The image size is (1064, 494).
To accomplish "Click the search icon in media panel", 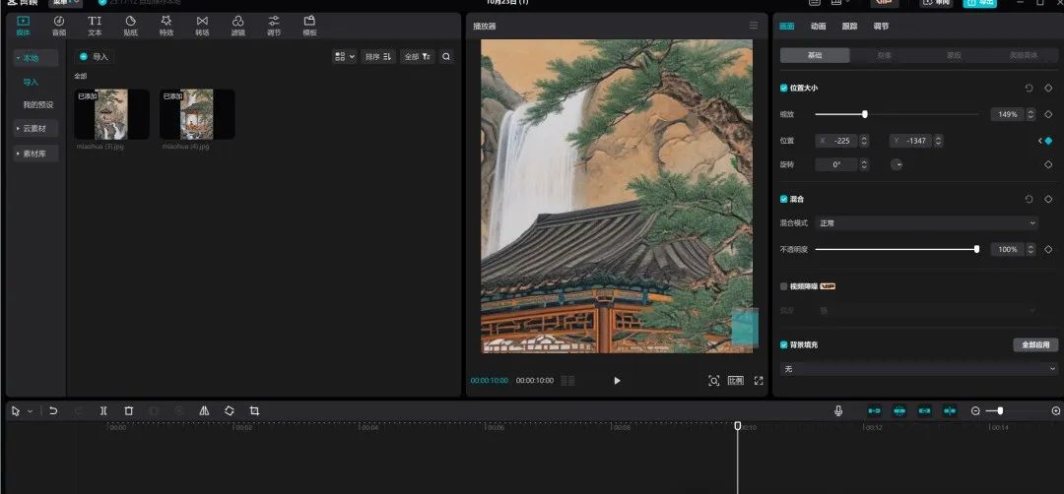I will pyautogui.click(x=446, y=57).
